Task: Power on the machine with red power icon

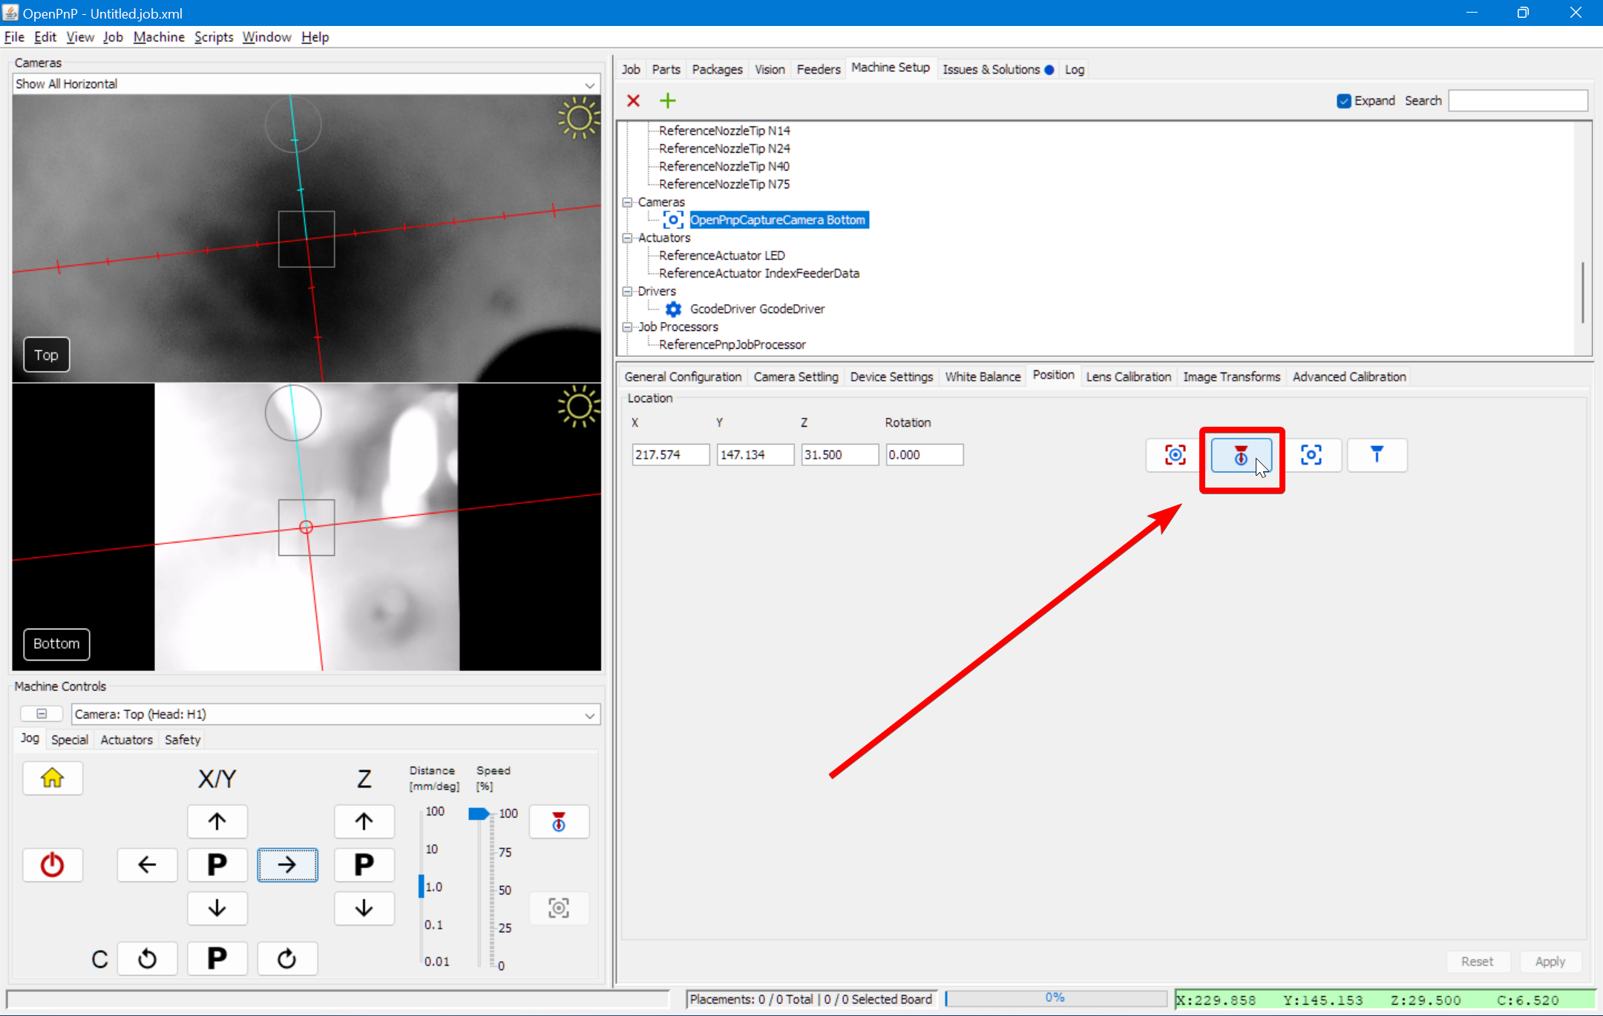Action: [x=53, y=865]
